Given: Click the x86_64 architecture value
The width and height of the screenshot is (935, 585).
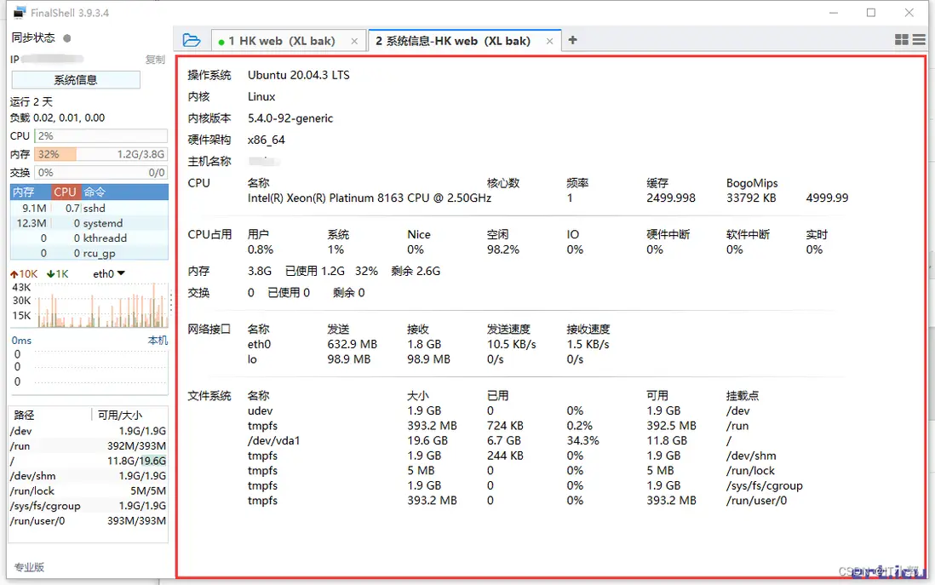Looking at the screenshot, I should pyautogui.click(x=266, y=140).
